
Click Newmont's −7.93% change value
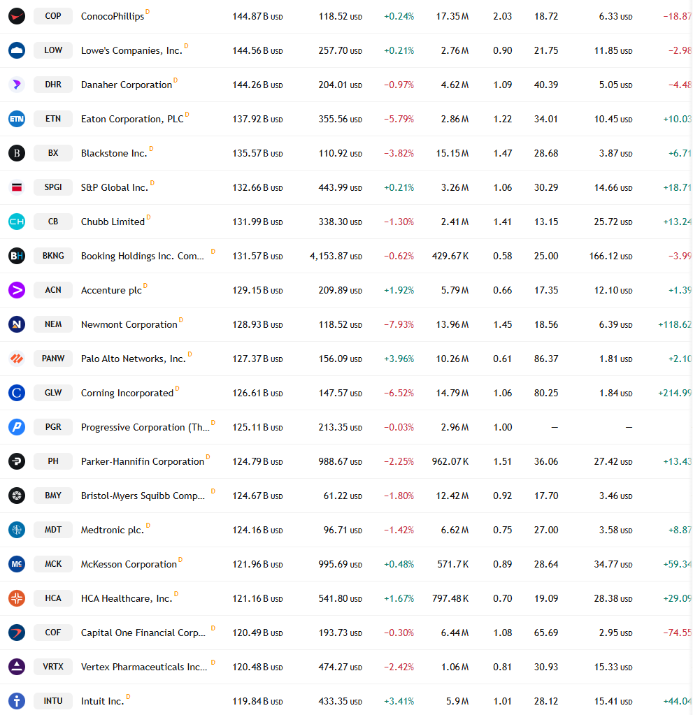tap(399, 324)
